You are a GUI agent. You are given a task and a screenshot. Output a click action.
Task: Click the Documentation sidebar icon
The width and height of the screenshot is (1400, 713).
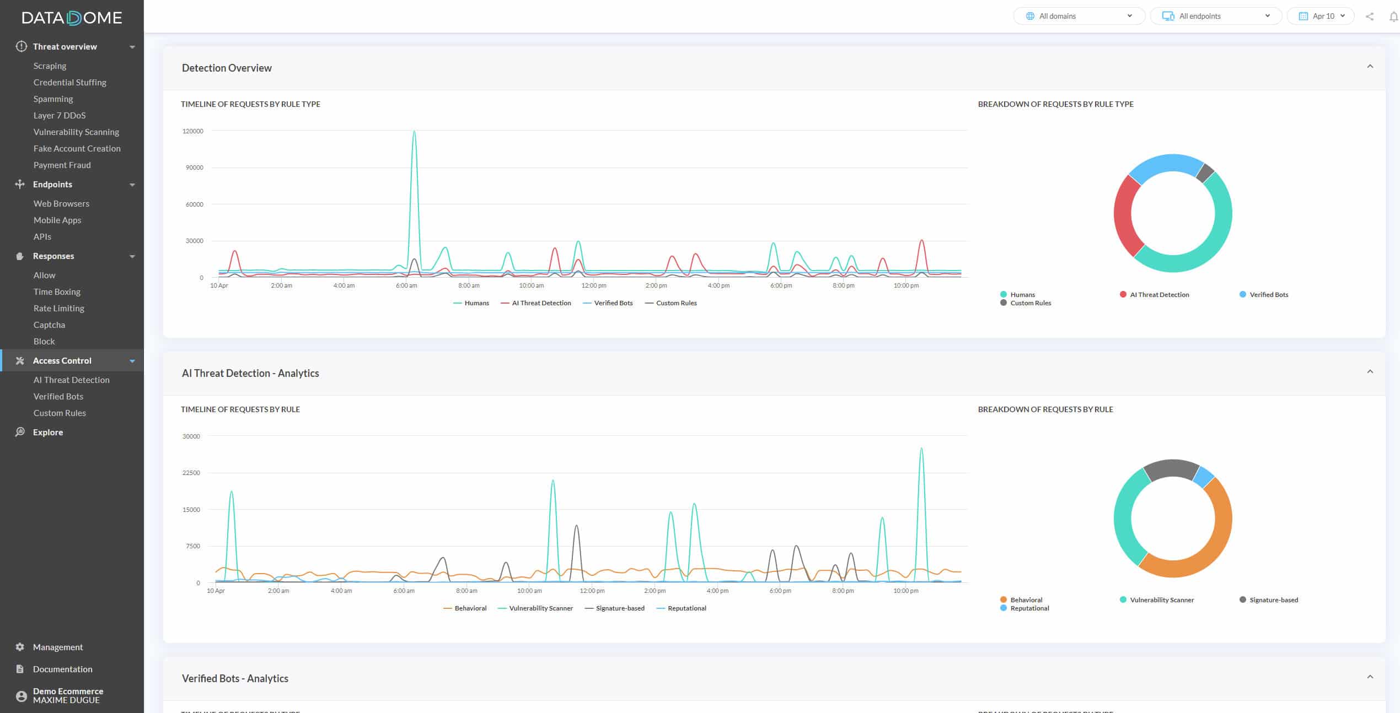click(x=20, y=668)
